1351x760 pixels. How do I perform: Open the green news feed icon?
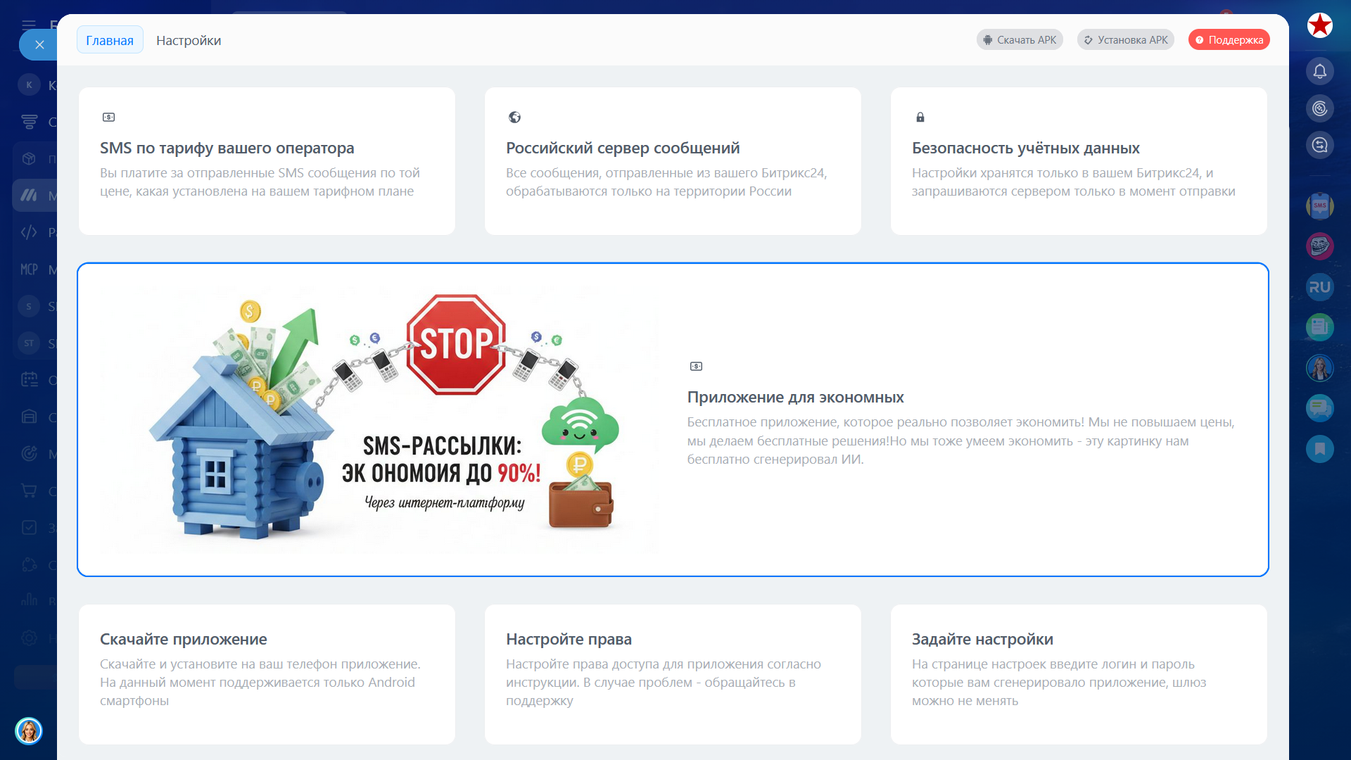1320,327
